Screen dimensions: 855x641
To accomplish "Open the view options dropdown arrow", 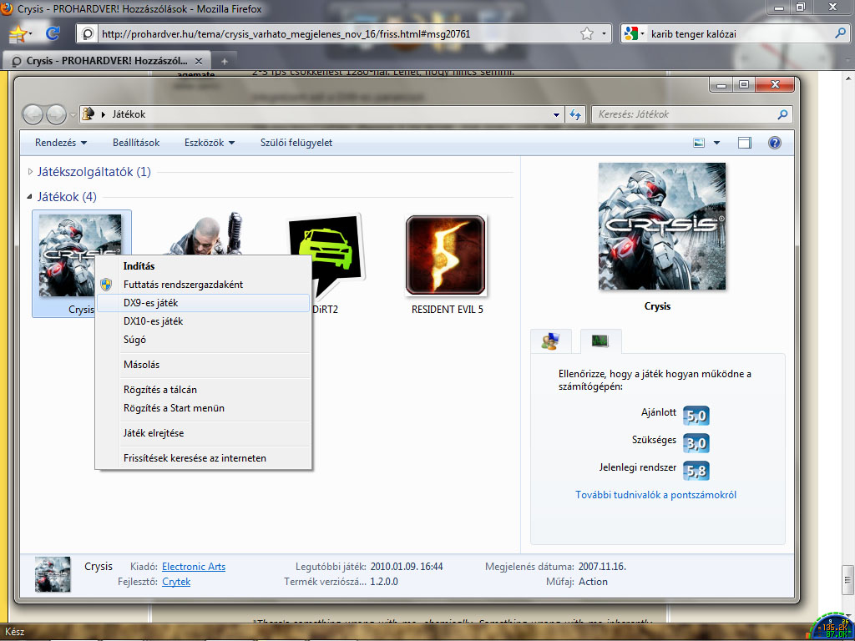I will coord(716,143).
